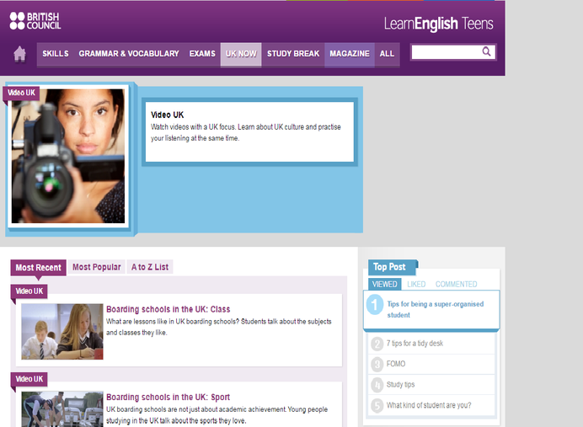Switch to the A to Z List tab
The image size is (583, 427).
coord(150,267)
